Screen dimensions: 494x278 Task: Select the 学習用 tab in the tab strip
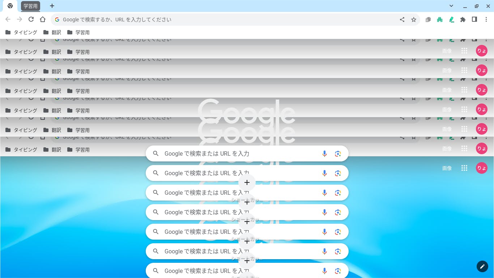[x=30, y=6]
